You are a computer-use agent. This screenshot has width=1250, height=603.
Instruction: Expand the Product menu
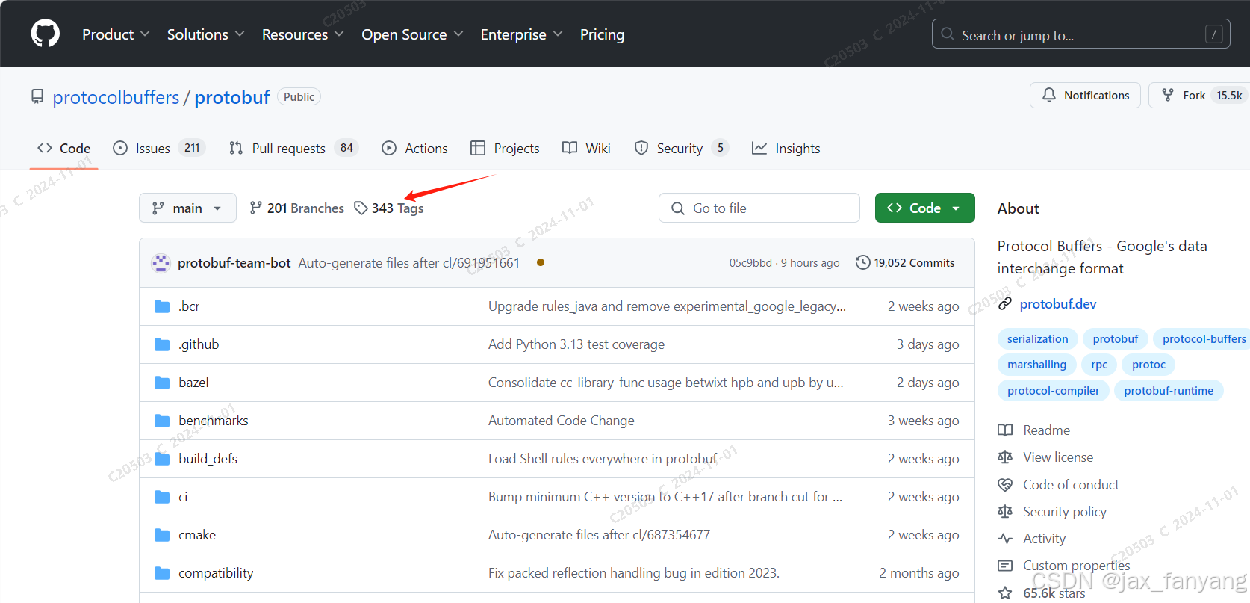pyautogui.click(x=116, y=34)
